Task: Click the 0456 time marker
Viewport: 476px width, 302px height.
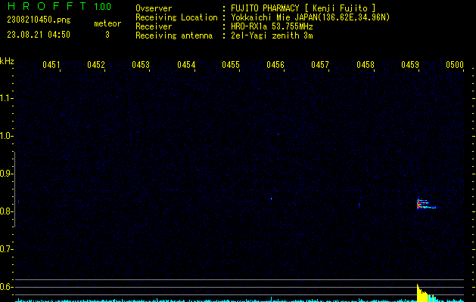Action: tap(275, 65)
